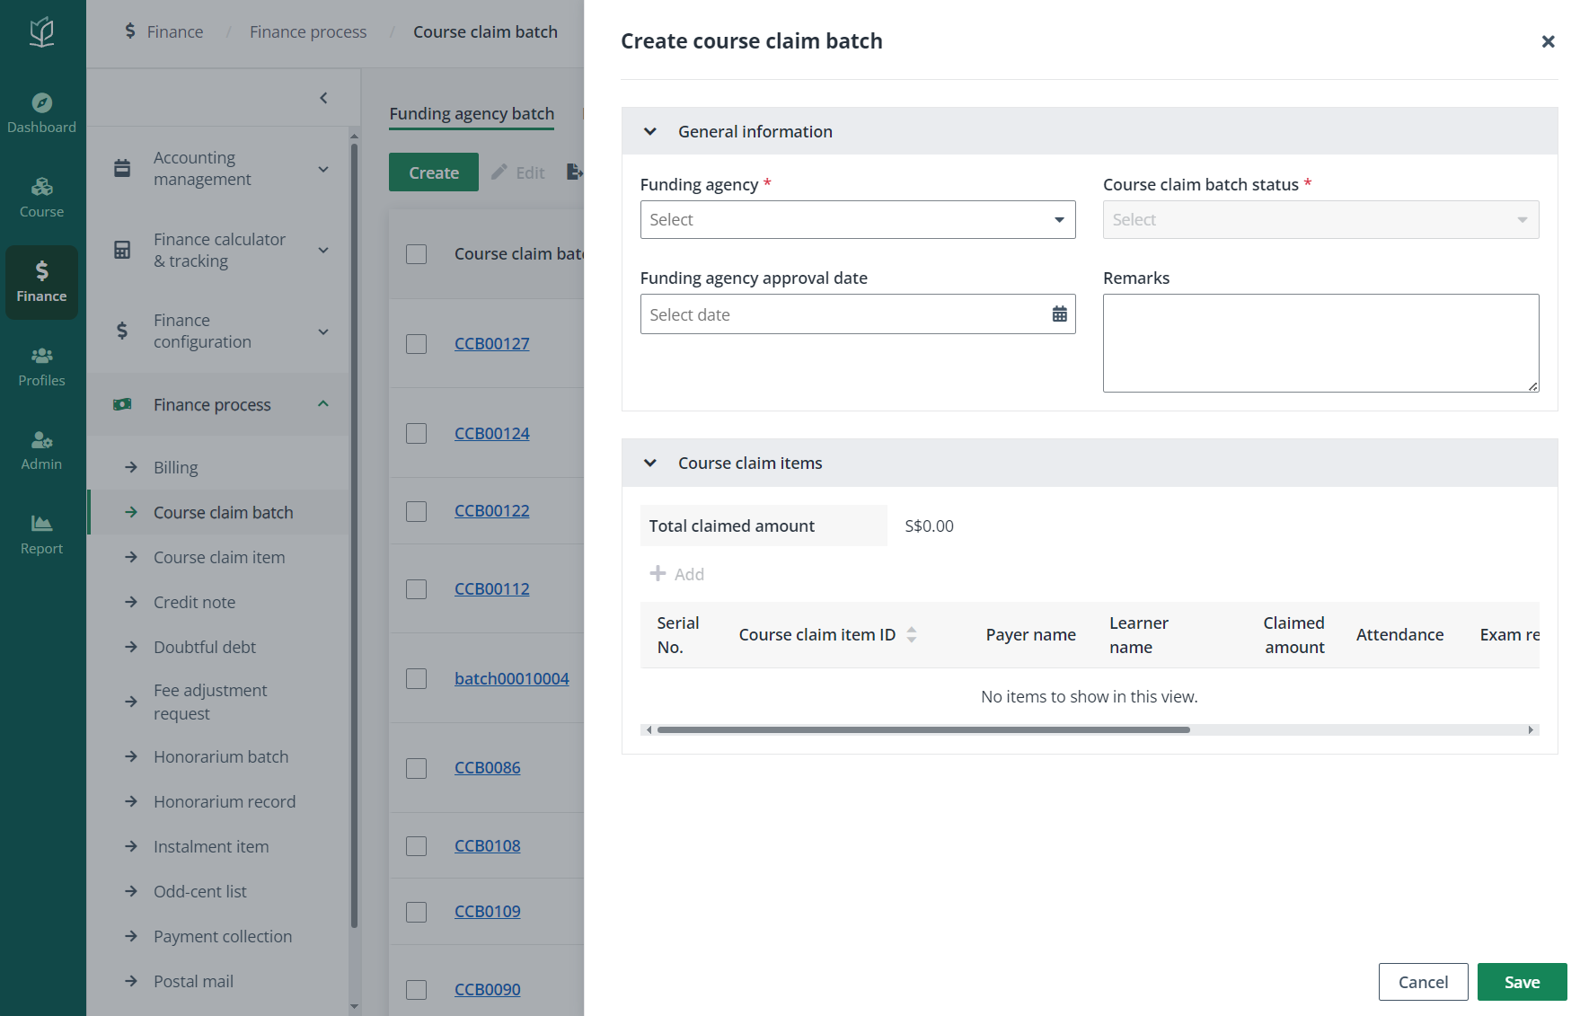Open the CCB00127 batch link

tap(492, 343)
